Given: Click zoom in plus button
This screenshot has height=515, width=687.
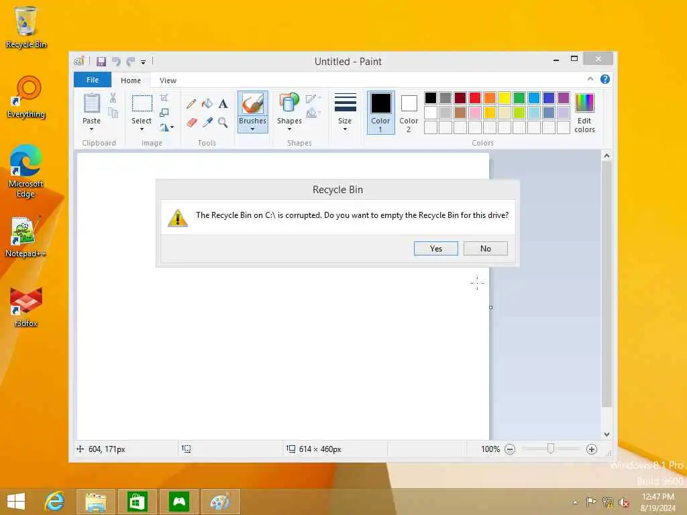Looking at the screenshot, I should [x=592, y=449].
